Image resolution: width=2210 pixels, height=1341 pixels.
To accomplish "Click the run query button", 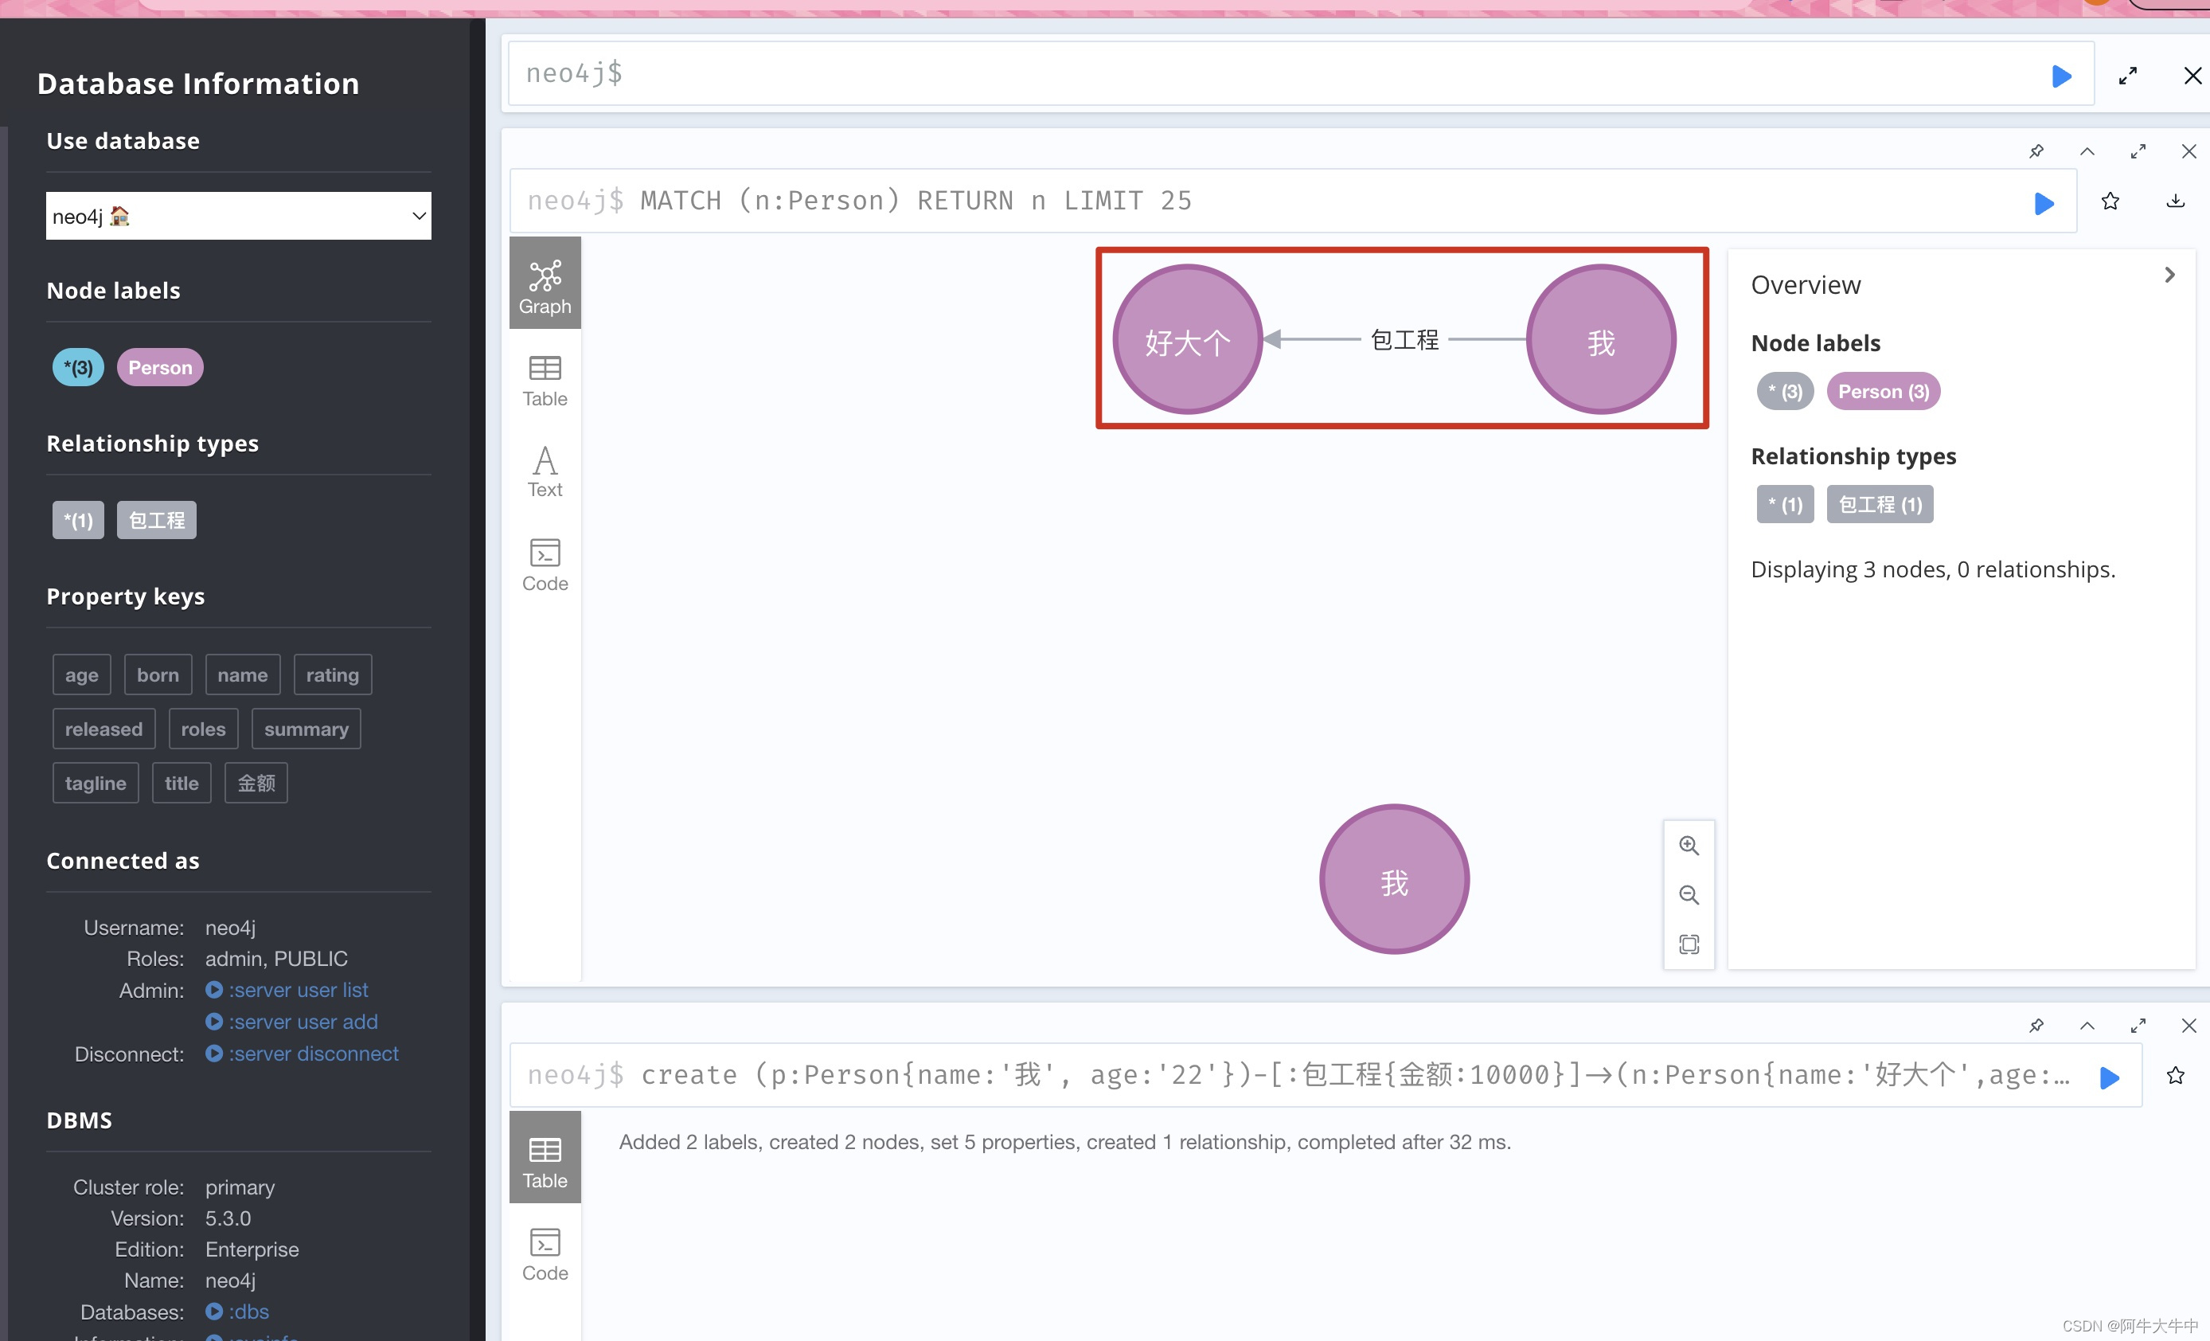I will (x=2064, y=74).
